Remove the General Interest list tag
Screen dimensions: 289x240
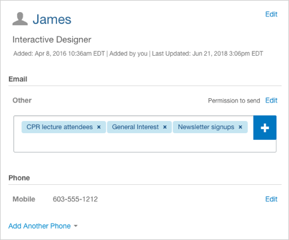pyautogui.click(x=165, y=127)
